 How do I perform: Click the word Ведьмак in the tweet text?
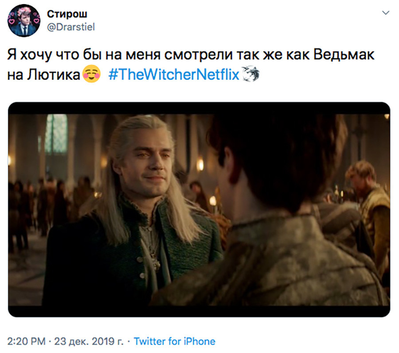pos(344,54)
